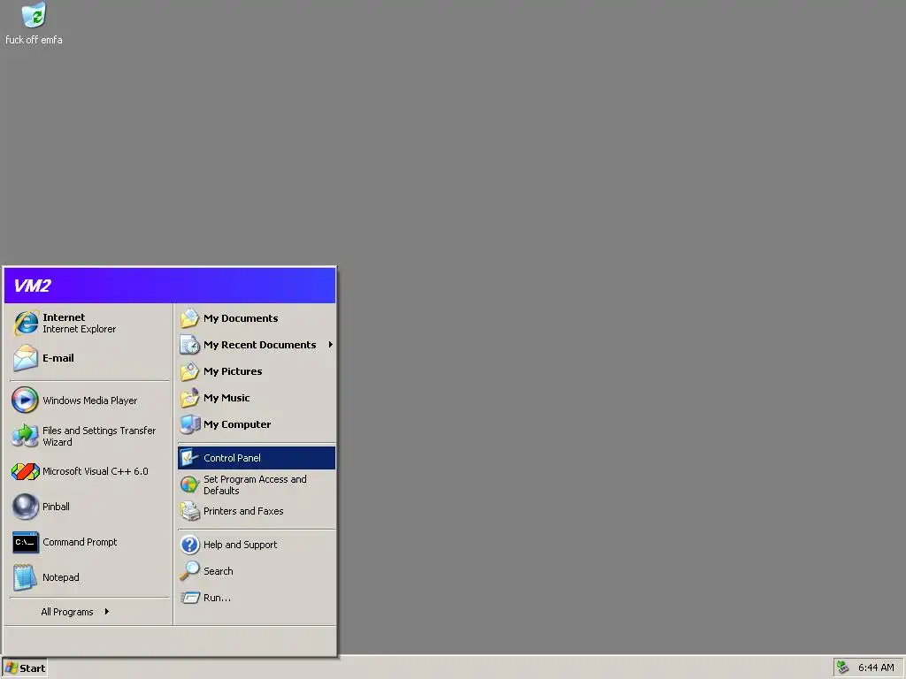Click the My Music folder icon
The image size is (906, 679).
(189, 398)
